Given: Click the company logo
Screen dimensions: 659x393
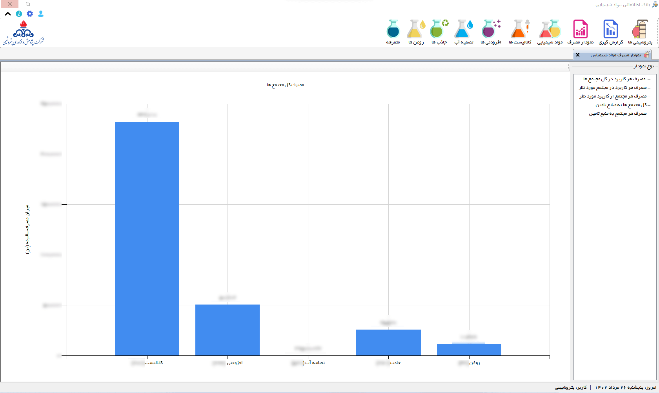Looking at the screenshot, I should (x=24, y=33).
